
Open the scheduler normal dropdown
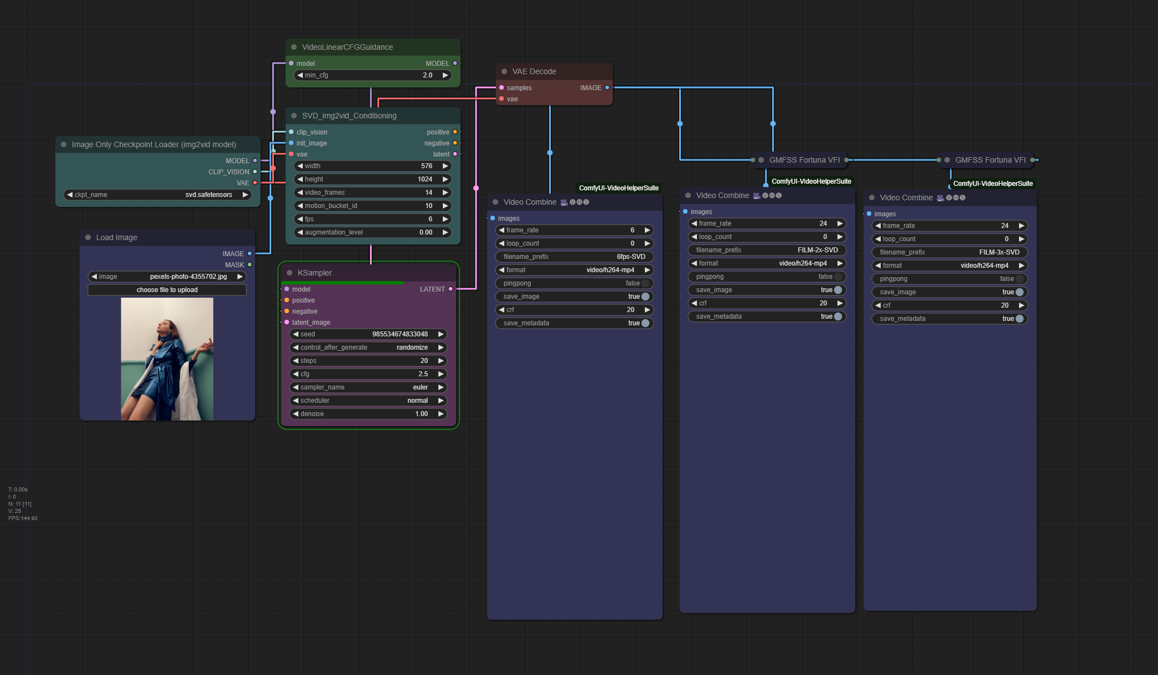pyautogui.click(x=368, y=401)
